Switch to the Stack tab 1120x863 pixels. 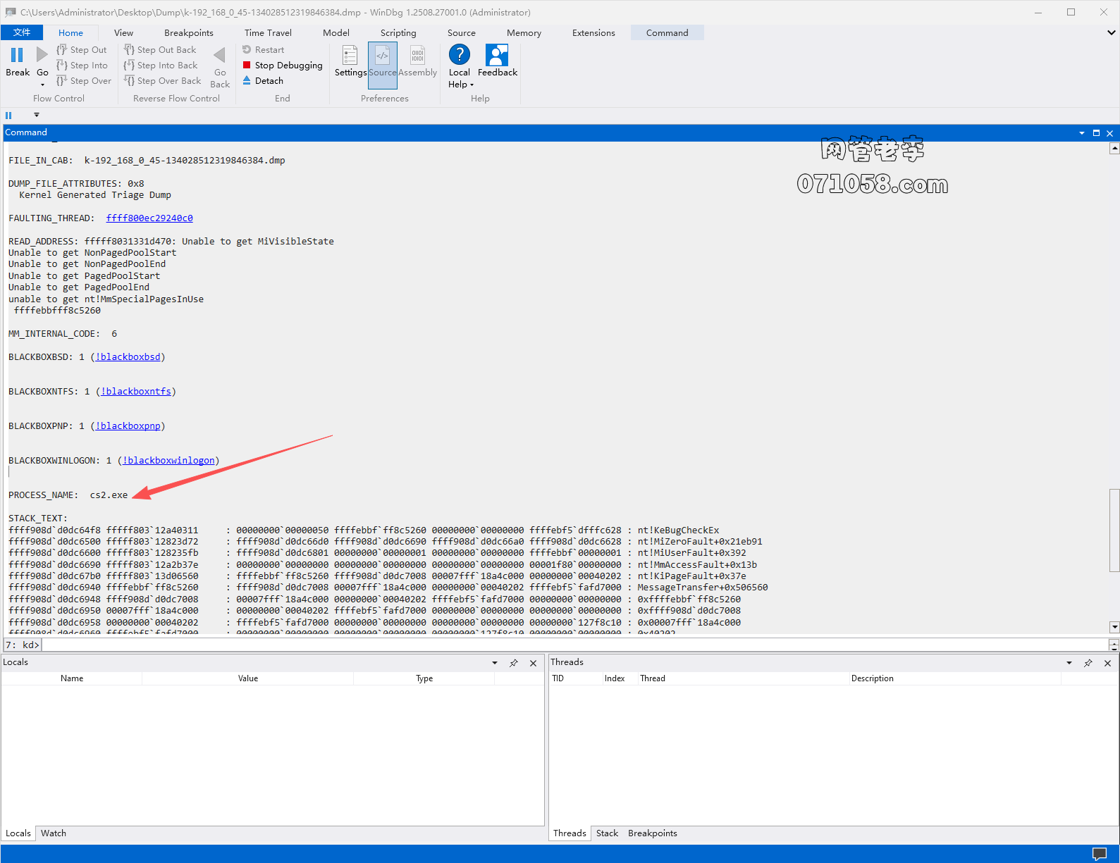coord(607,833)
